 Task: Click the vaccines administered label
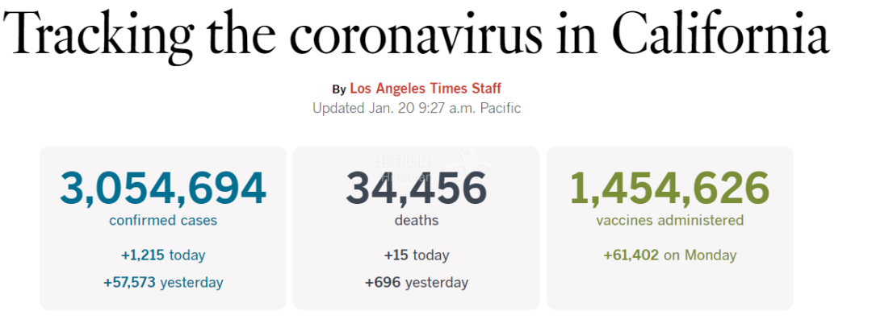[x=669, y=221]
